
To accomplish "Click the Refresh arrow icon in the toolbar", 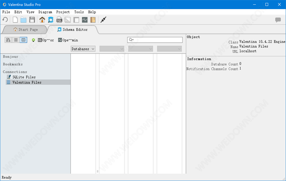I will click(5, 20).
